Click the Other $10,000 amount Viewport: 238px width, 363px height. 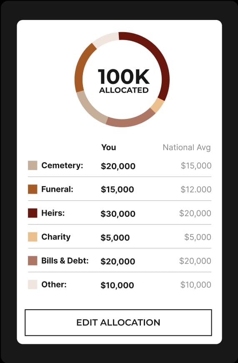(117, 285)
